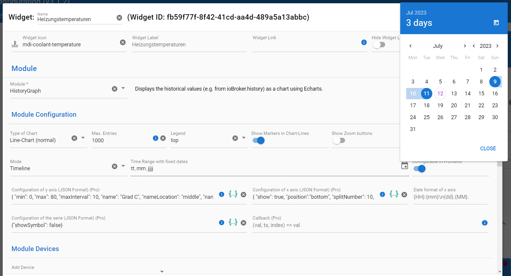Select July 1 in calendar
Screen dimensions: 511x276
click(481, 70)
